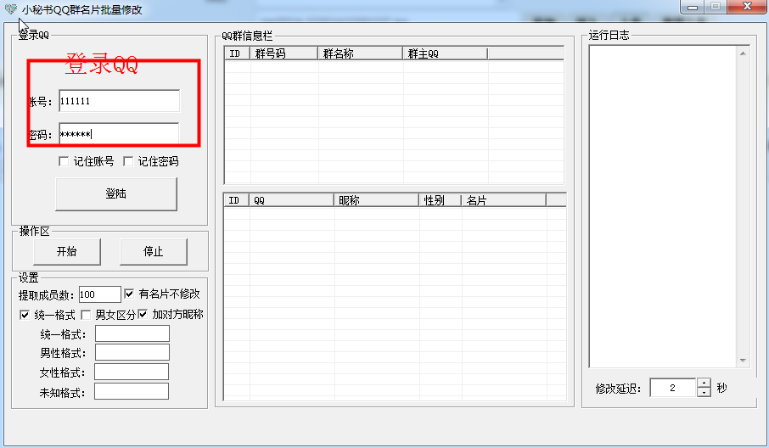Click the 运行日志 scrollbar down arrow
This screenshot has height=448, width=769.
pos(743,361)
